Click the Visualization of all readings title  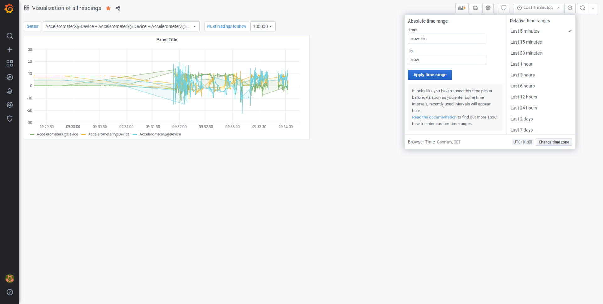tap(67, 8)
